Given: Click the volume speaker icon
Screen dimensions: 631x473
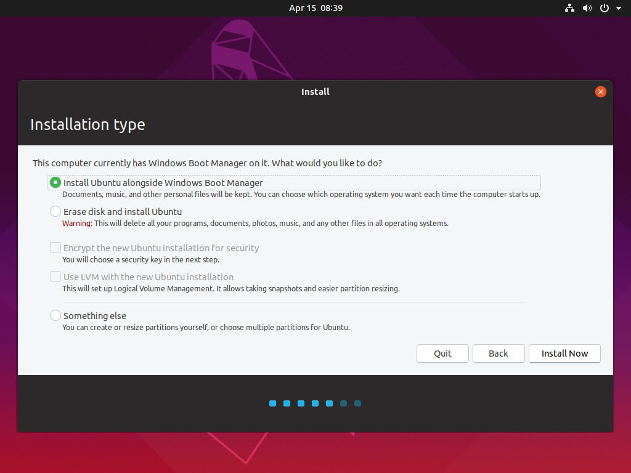Looking at the screenshot, I should pos(587,8).
